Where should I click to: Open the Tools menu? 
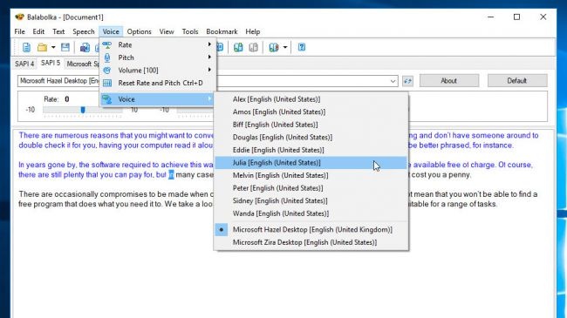tap(190, 31)
